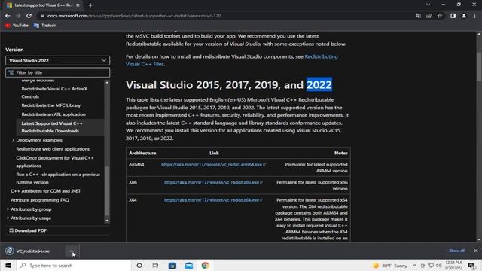Open Redistribute an ATL application
Screen dimensions: 482x271
53,114
